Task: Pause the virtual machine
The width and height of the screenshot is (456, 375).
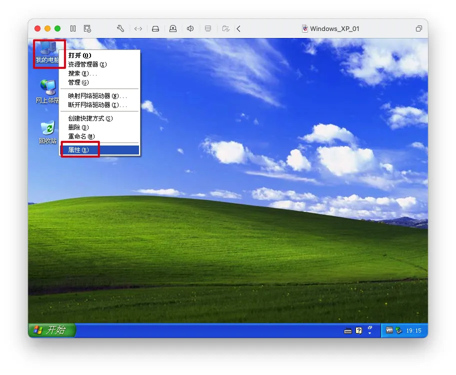Action: click(x=72, y=28)
